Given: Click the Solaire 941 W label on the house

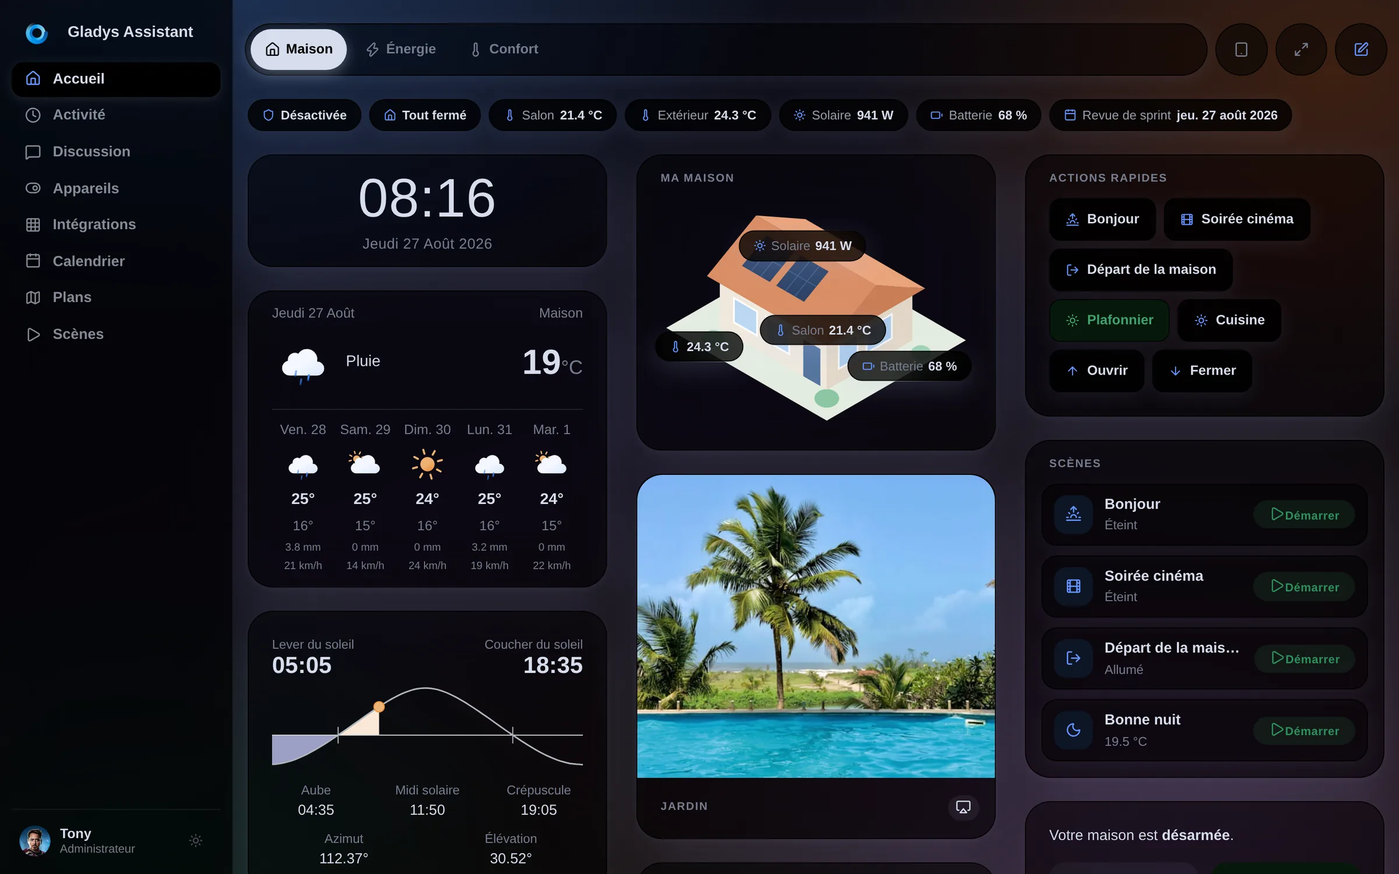Looking at the screenshot, I should [x=802, y=246].
